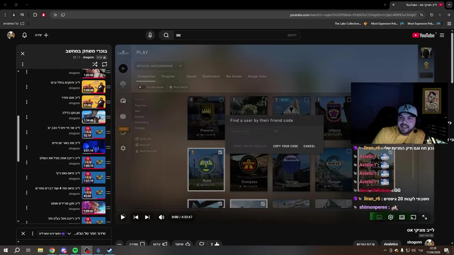Open the Chrome three-dot menu
This screenshot has width=454, height=255.
pos(5,15)
